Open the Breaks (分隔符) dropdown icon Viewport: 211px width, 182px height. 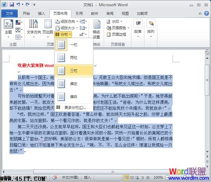coord(83,21)
